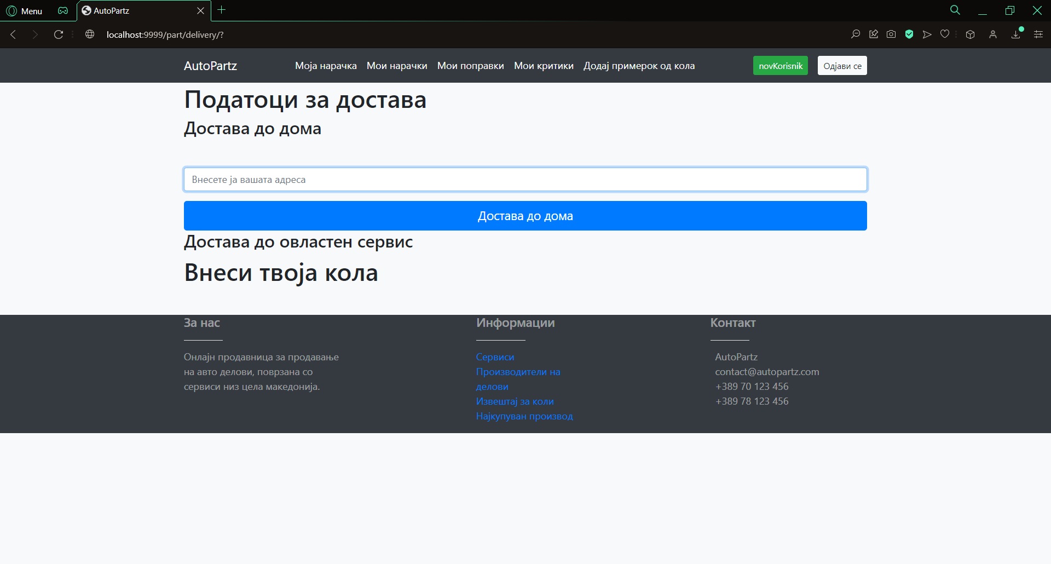
Task: Select Додај примерок од кола nav link
Action: coord(639,66)
